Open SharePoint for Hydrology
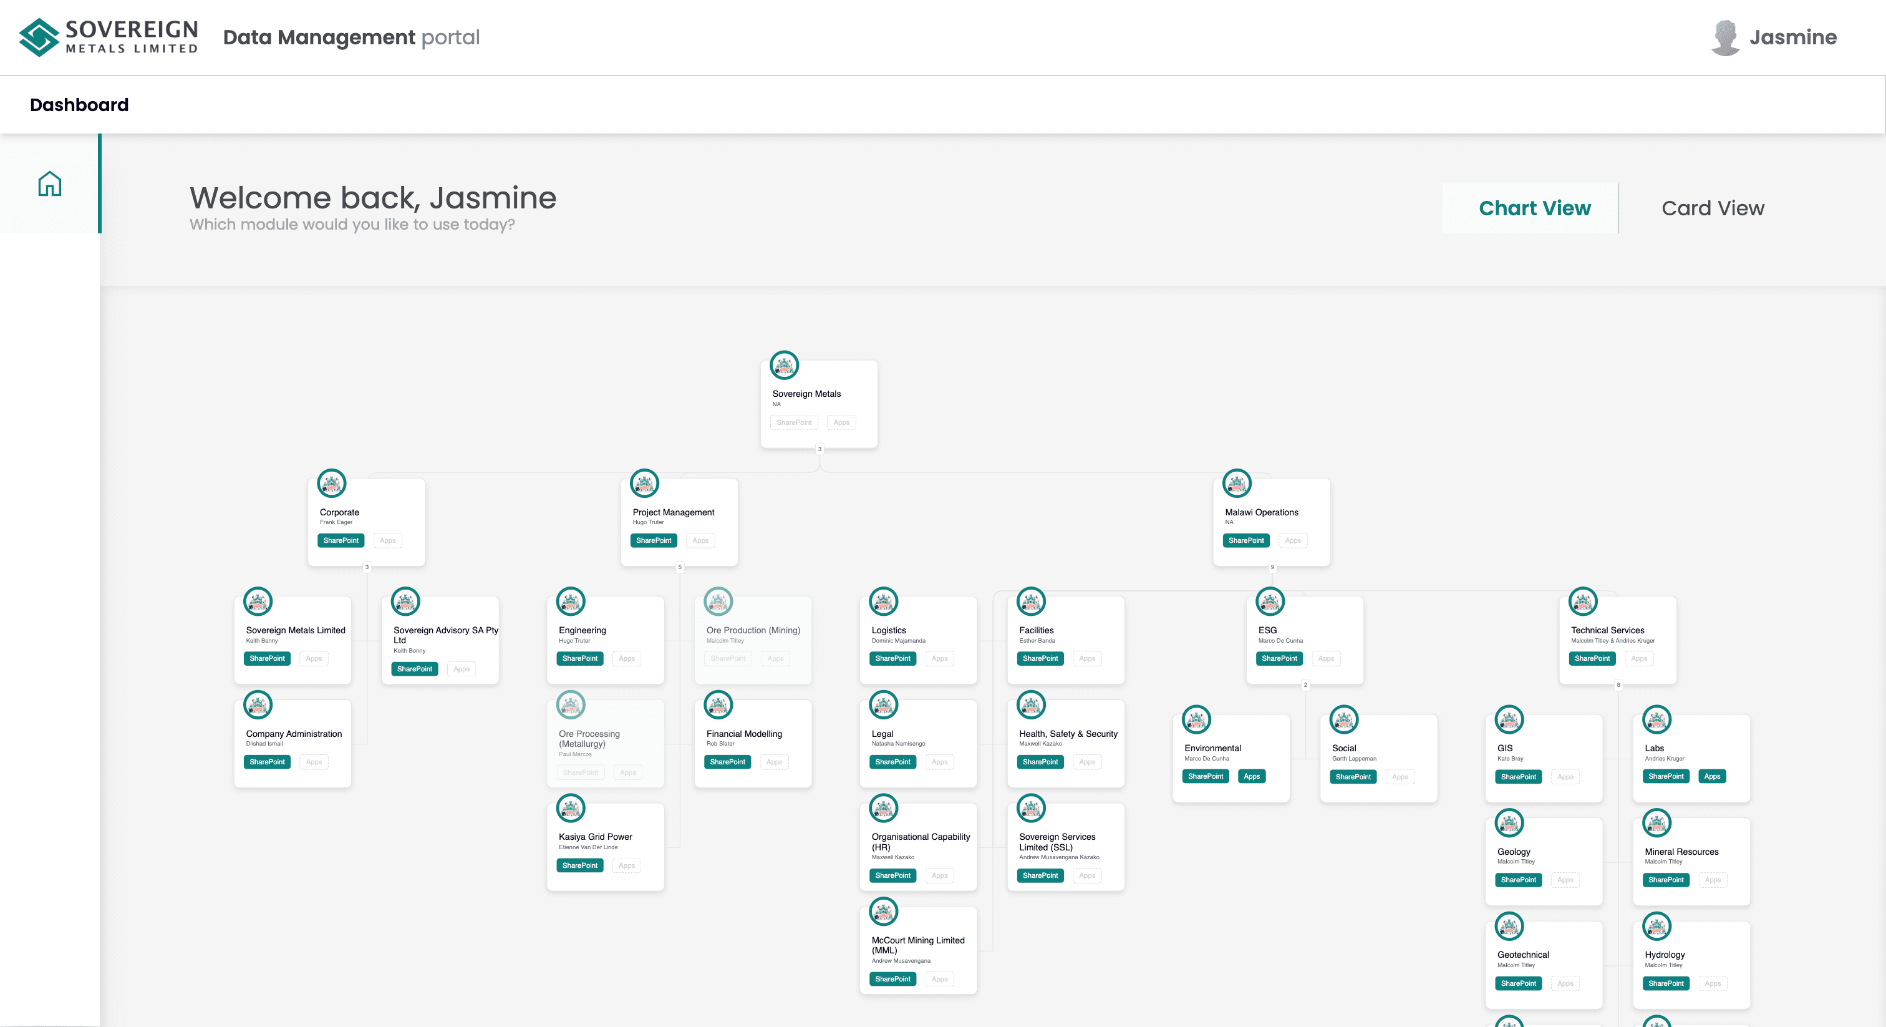The image size is (1886, 1027). (x=1666, y=983)
